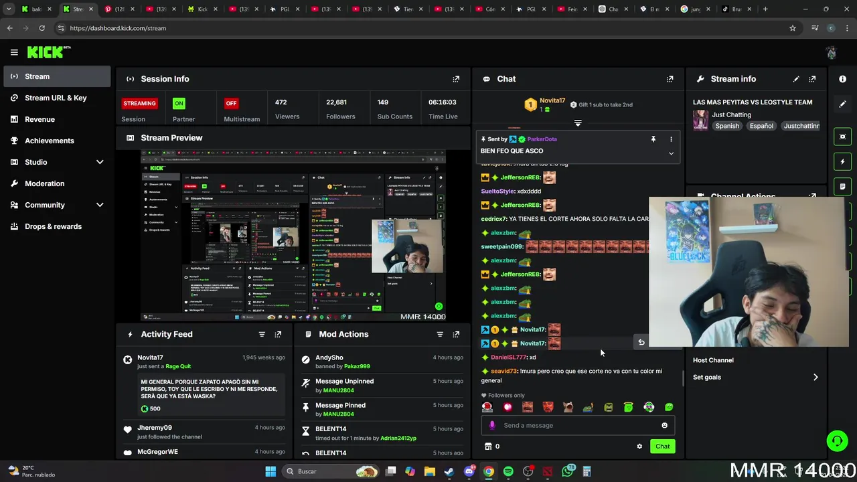This screenshot has height=482, width=857.
Task: Pop out the Stream info panel
Action: tap(812, 79)
